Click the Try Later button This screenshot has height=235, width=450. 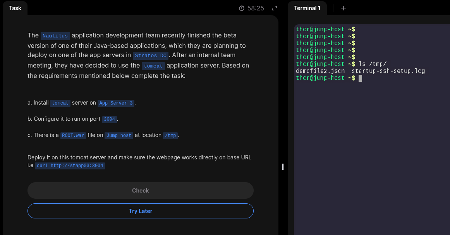(x=140, y=211)
